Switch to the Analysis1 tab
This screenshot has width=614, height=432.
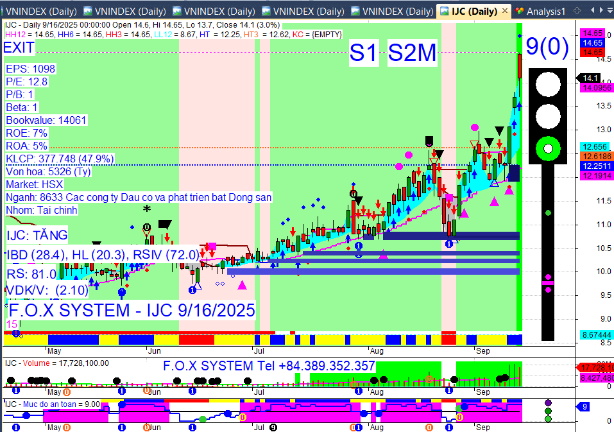540,12
